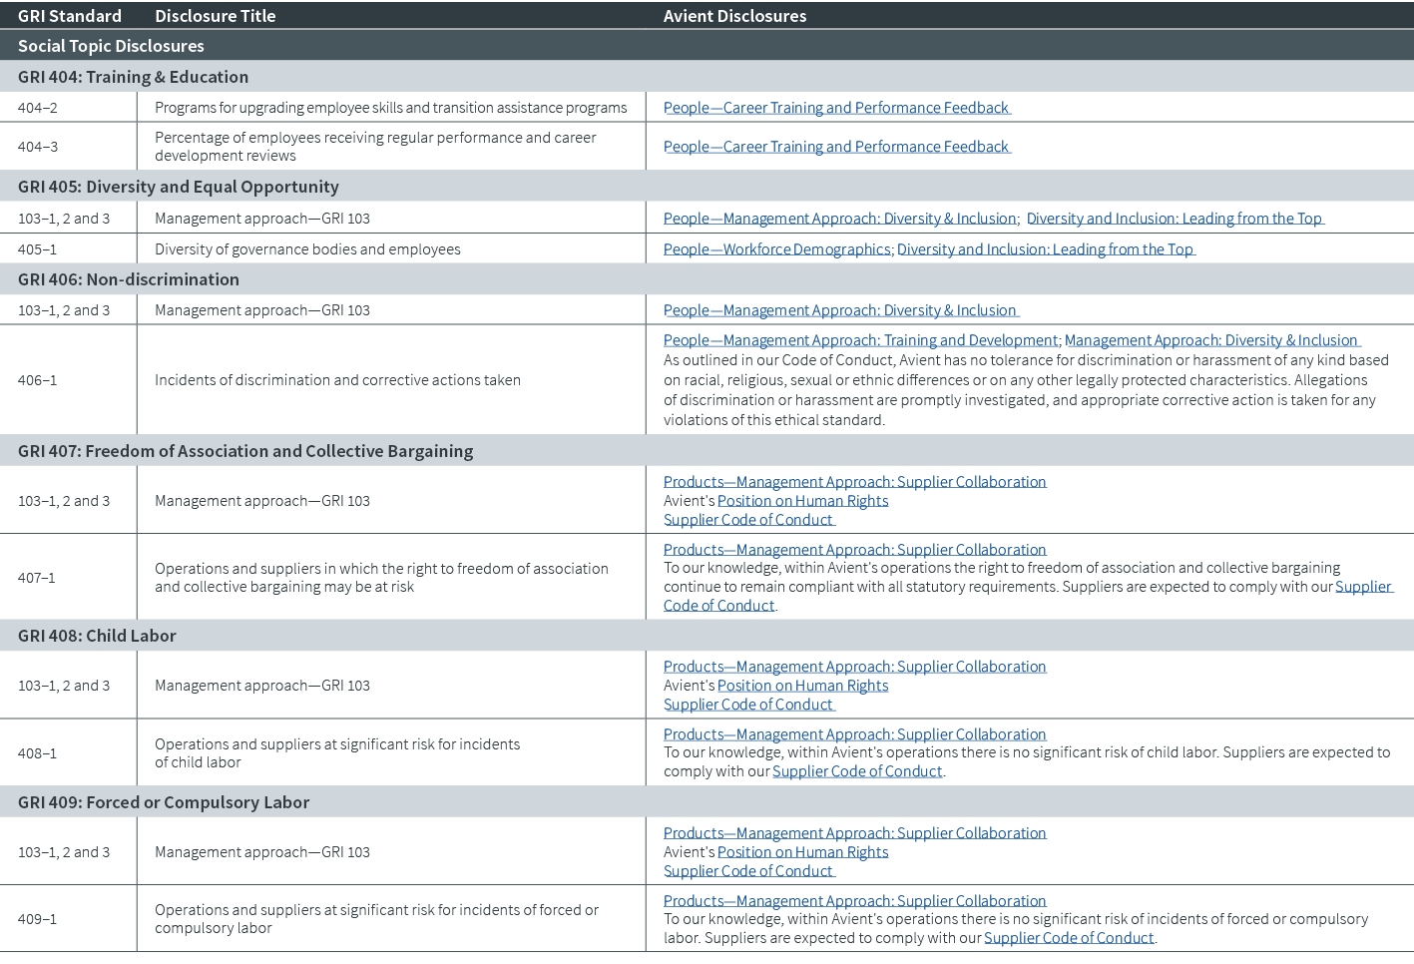Open Career Training link in row 404–3
Image resolution: width=1414 pixels, height=964 pixels.
pyautogui.click(x=836, y=147)
